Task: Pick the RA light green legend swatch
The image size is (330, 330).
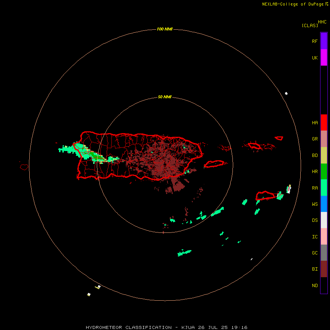Action: (324, 188)
